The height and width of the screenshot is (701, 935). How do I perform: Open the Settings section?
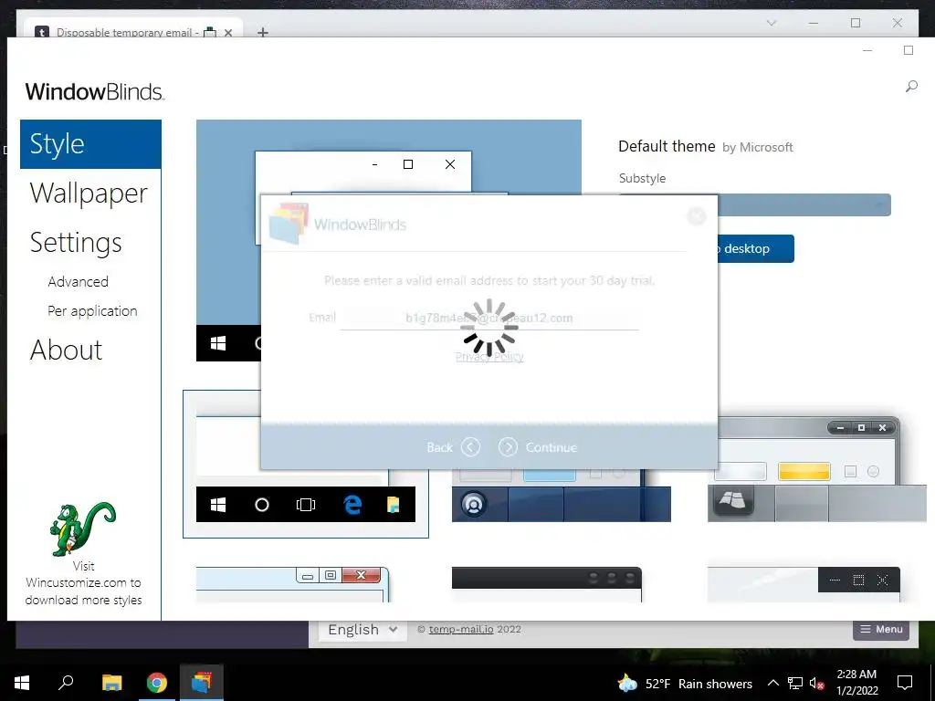coord(76,243)
